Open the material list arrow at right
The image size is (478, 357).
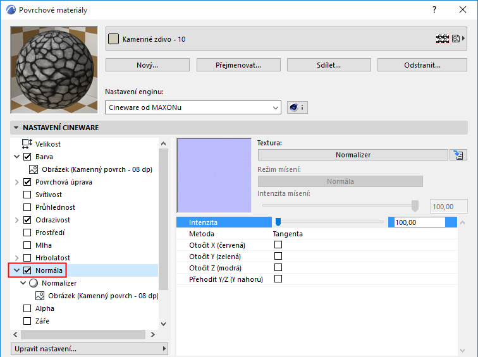(463, 39)
